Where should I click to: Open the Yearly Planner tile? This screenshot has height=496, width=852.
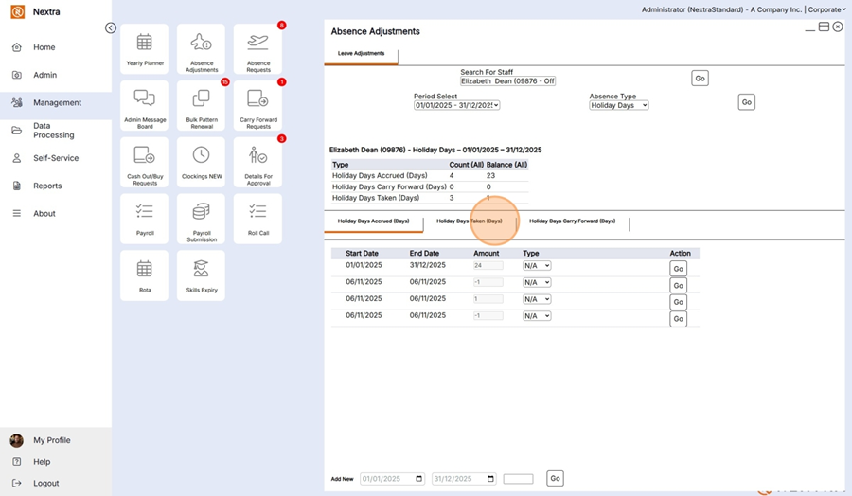[144, 49]
